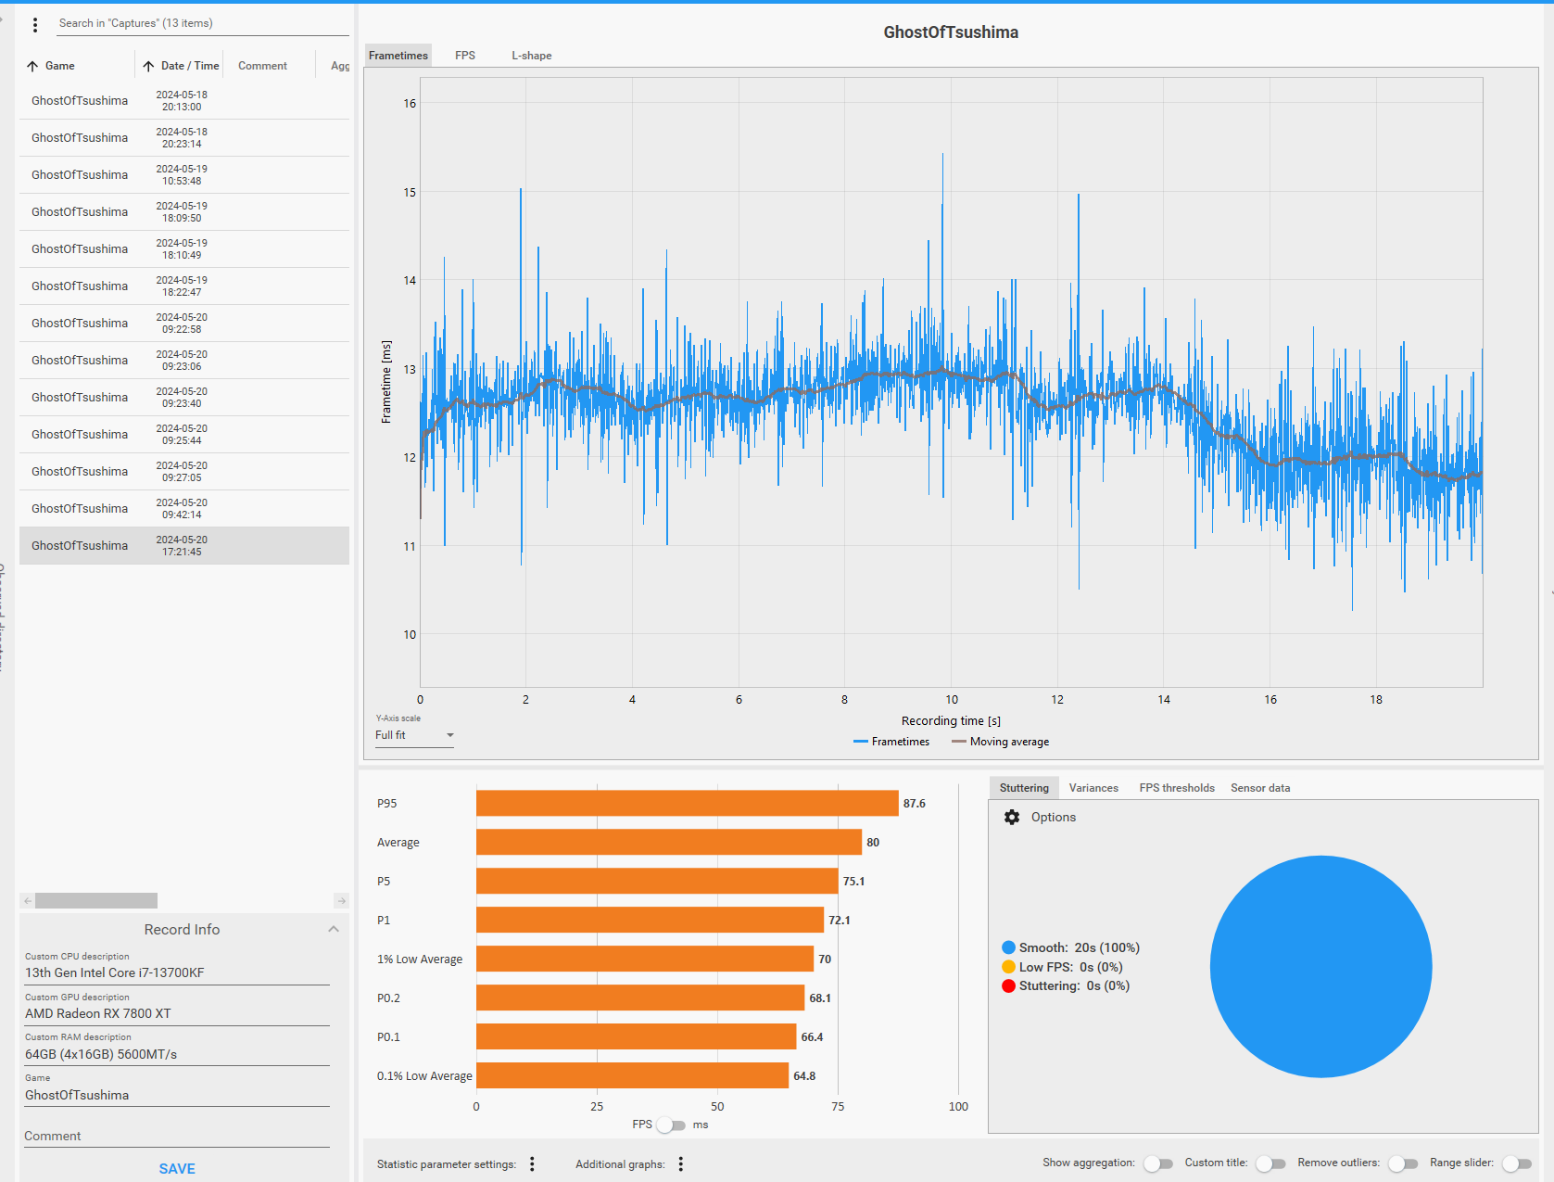
Task: Collapse the Record Info panel chevron
Action: 334,929
